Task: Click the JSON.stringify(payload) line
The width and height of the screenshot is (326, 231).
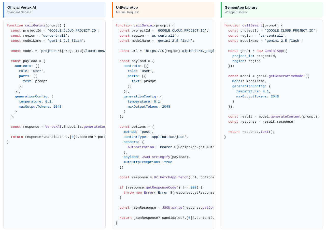Action: [x=157, y=157]
